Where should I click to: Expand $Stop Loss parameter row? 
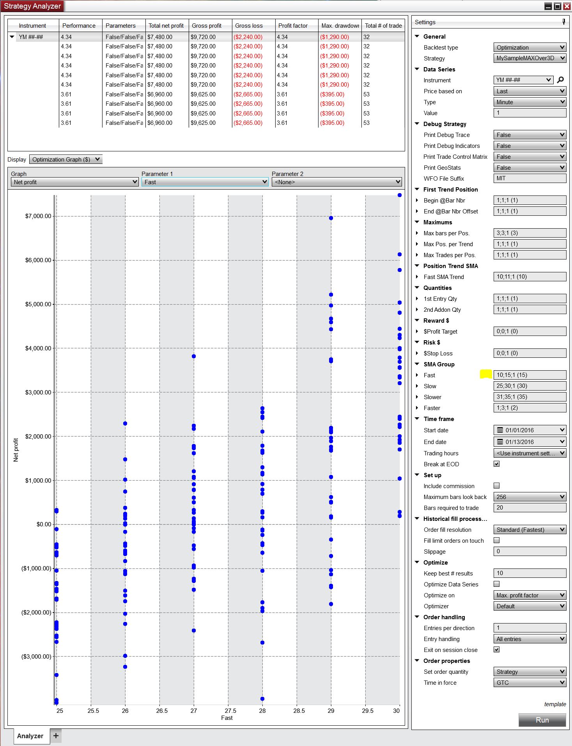[417, 353]
